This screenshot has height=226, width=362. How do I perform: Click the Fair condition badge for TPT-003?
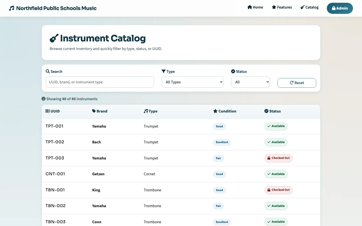pos(218,158)
